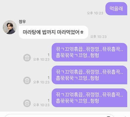Focus the message input field at the bottom
The height and width of the screenshot is (117, 130).
tap(60, 116)
